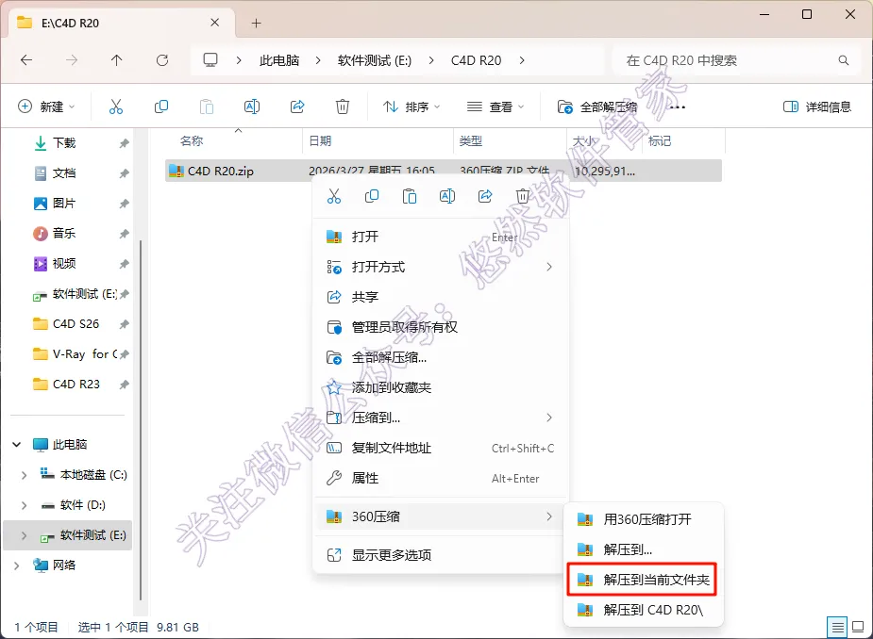Image resolution: width=873 pixels, height=639 pixels.
Task: Open 打开方式 submenu
Action: pyautogui.click(x=441, y=267)
